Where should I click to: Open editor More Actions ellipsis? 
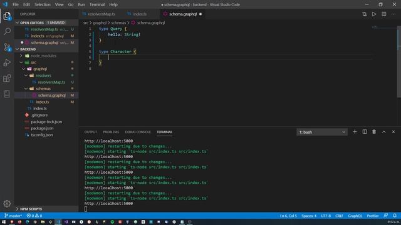coord(393,14)
